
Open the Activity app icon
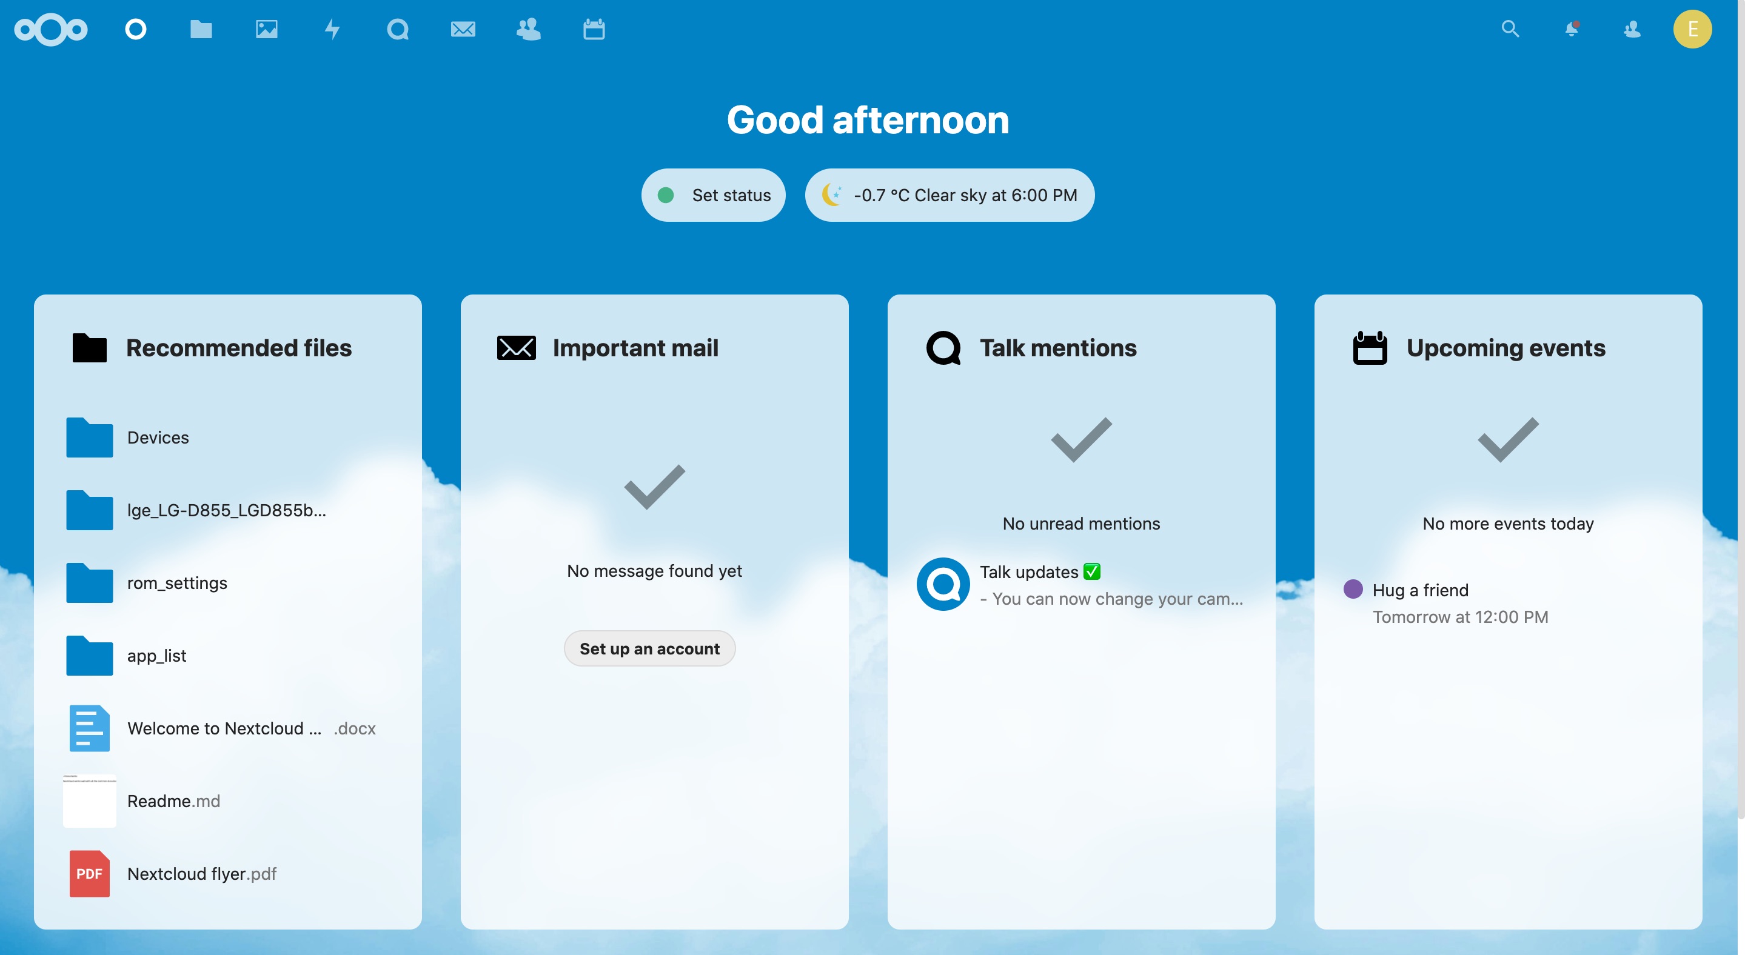pos(332,30)
